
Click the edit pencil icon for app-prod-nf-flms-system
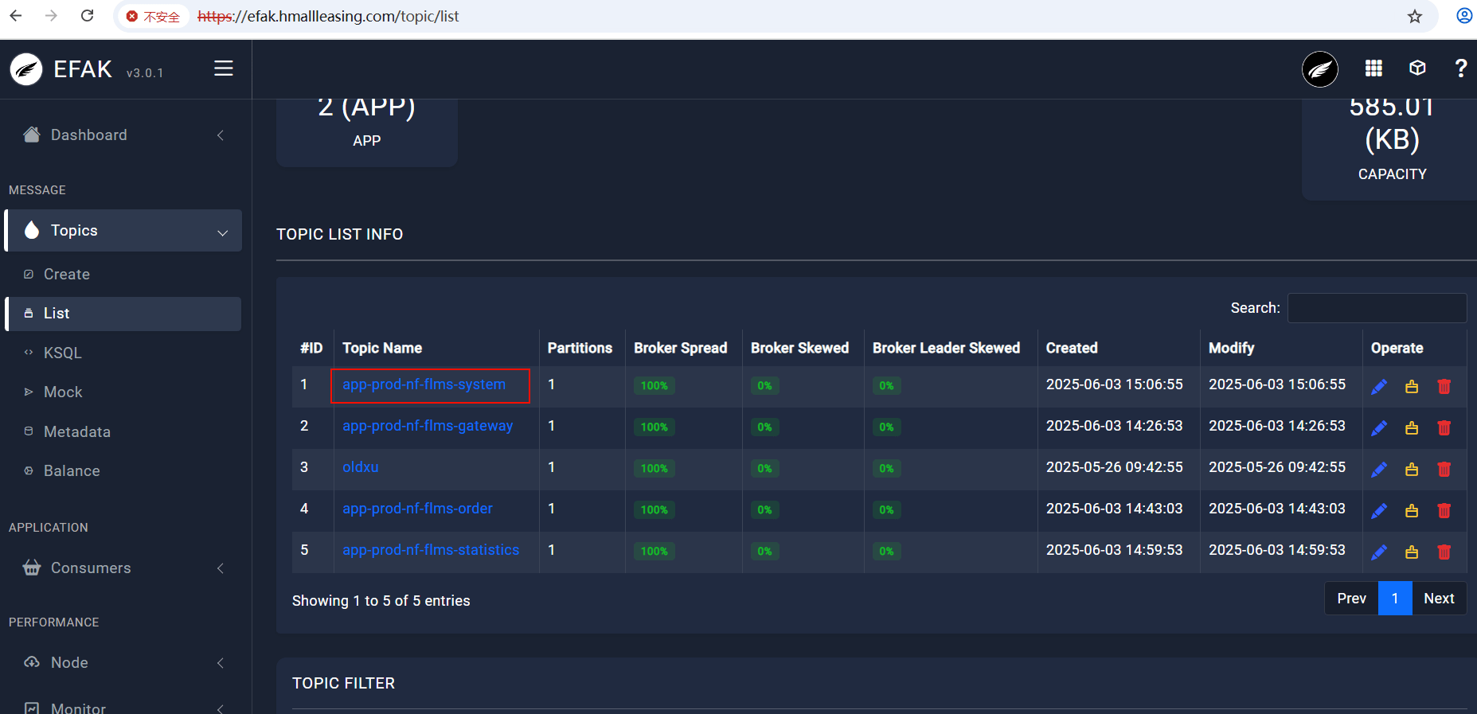click(x=1379, y=387)
